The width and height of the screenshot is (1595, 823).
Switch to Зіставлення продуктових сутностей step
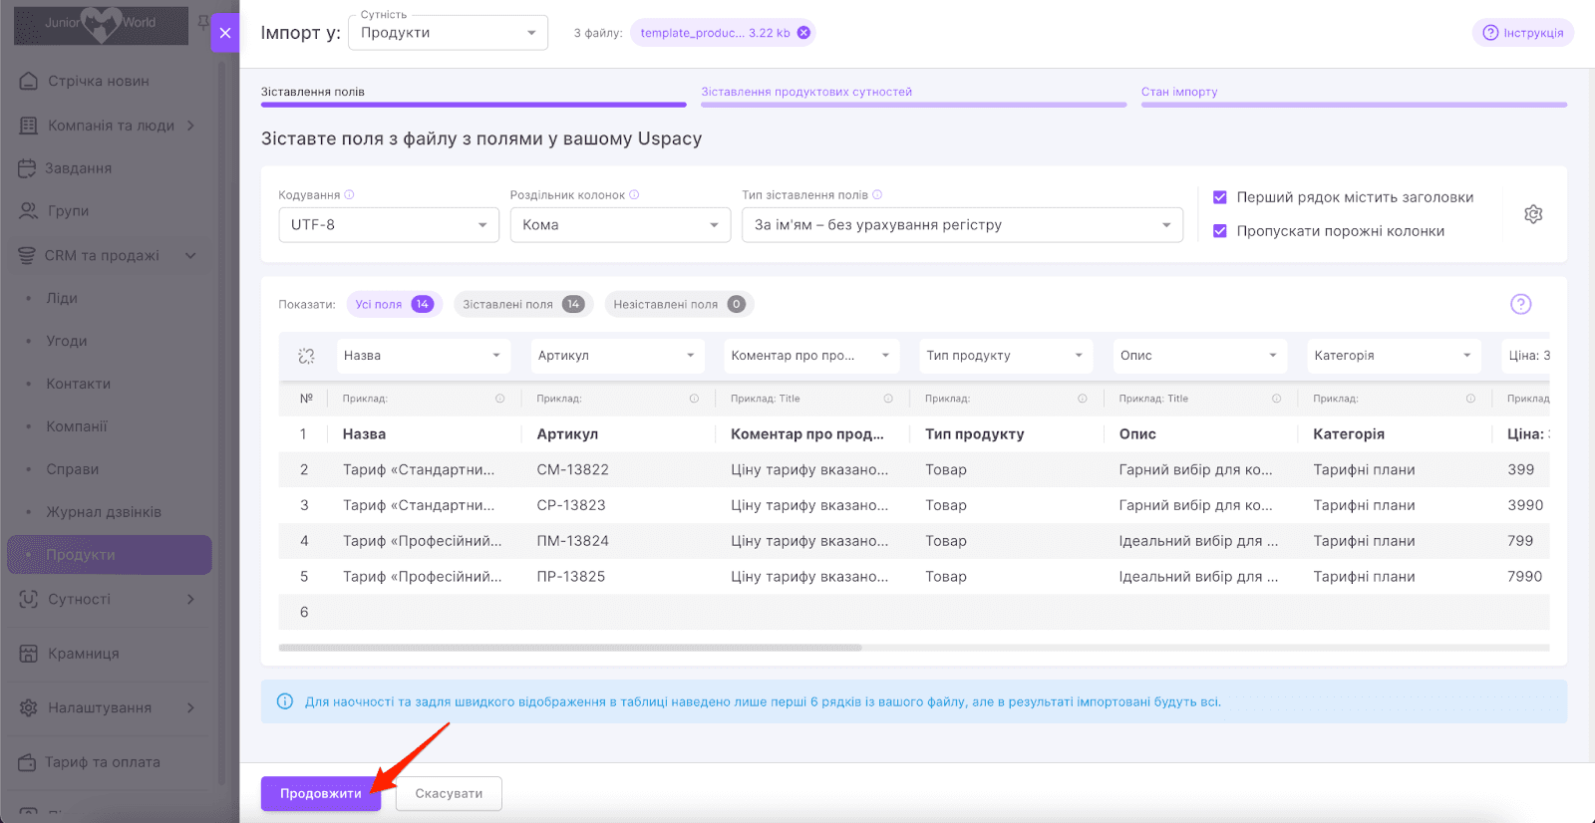point(805,92)
